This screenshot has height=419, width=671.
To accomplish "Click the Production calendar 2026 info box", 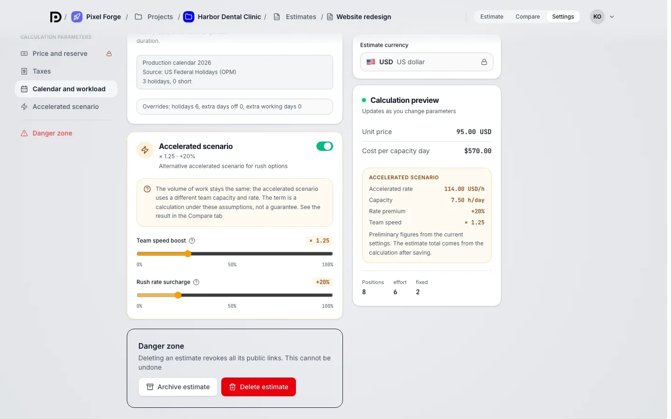I will tap(235, 72).
